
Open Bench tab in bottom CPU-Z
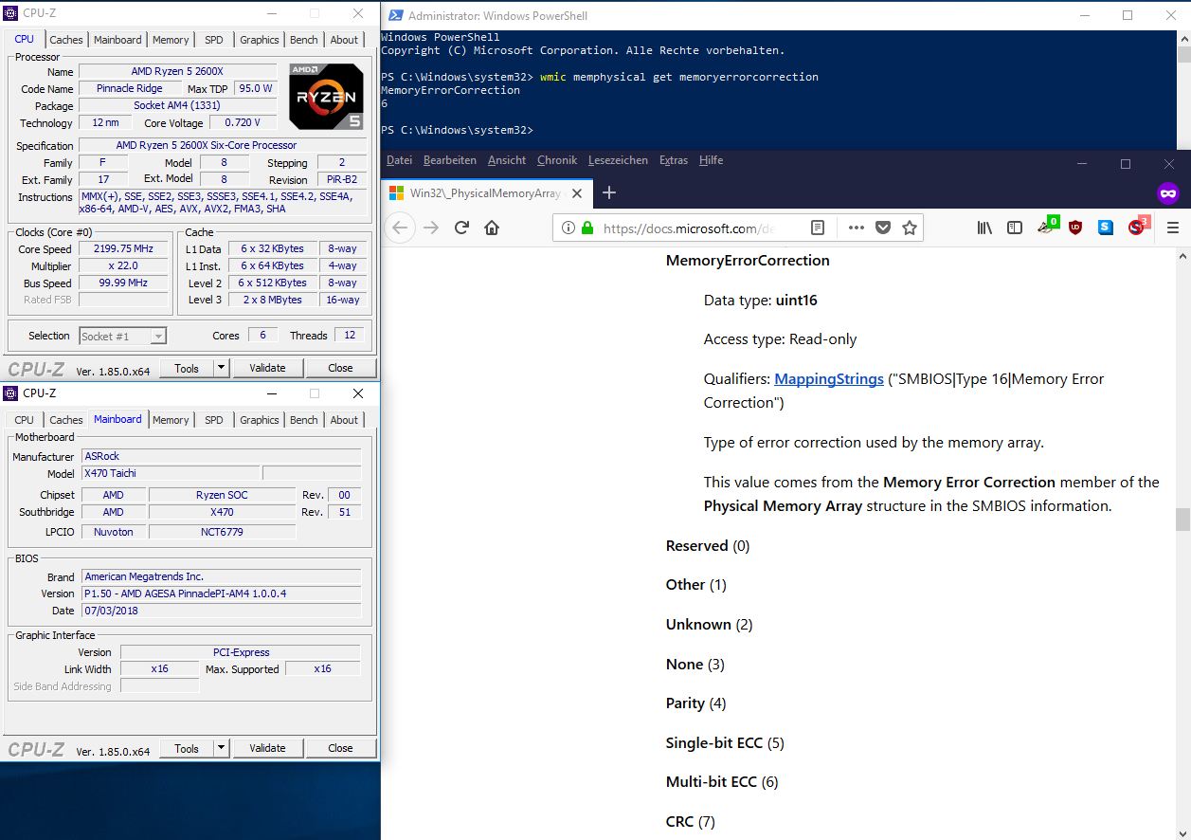(304, 420)
